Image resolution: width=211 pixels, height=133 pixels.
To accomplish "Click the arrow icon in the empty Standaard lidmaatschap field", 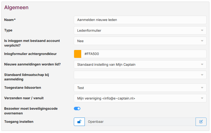I will click(202, 75).
